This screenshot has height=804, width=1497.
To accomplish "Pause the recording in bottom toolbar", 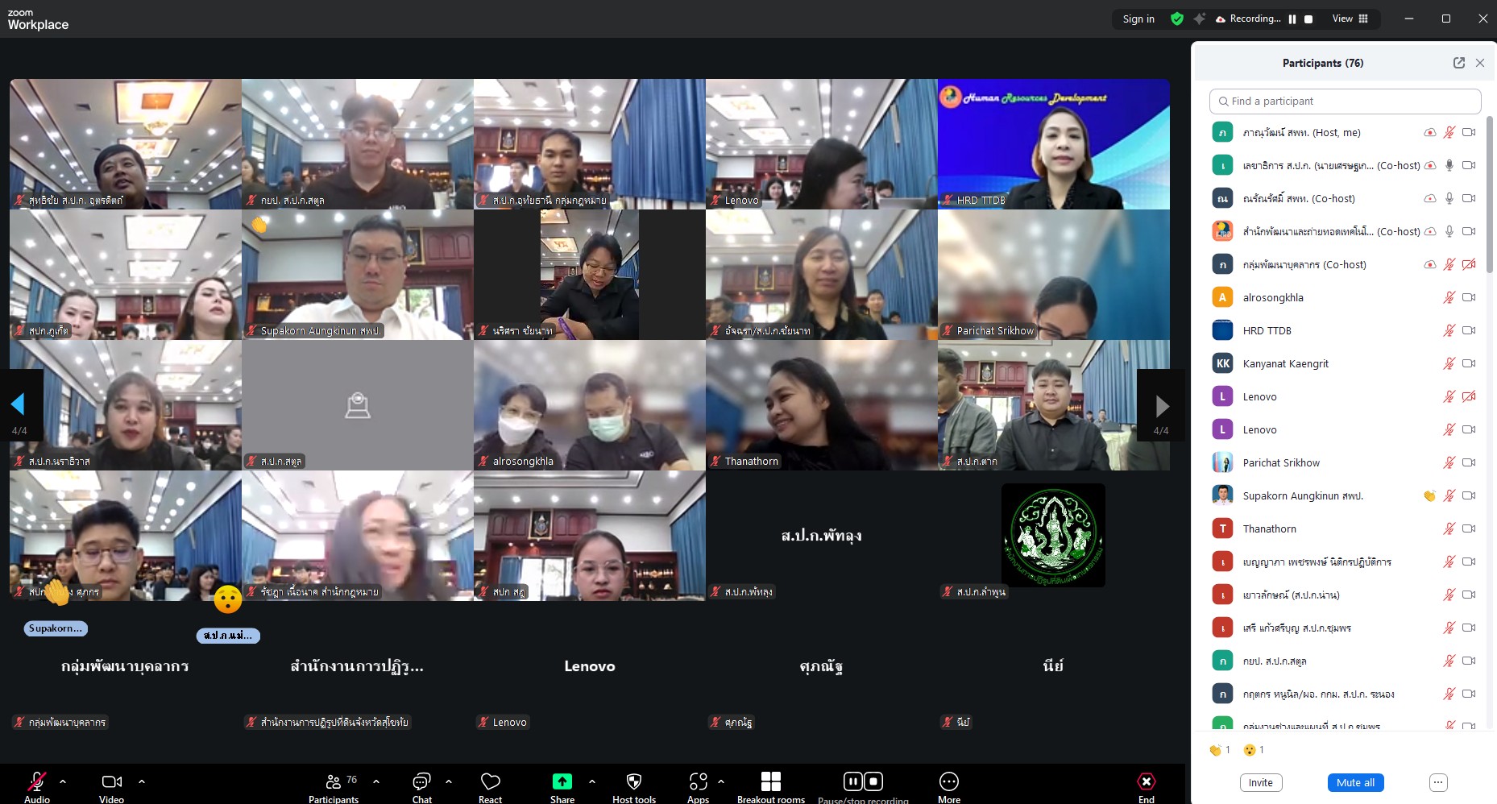I will point(852,781).
